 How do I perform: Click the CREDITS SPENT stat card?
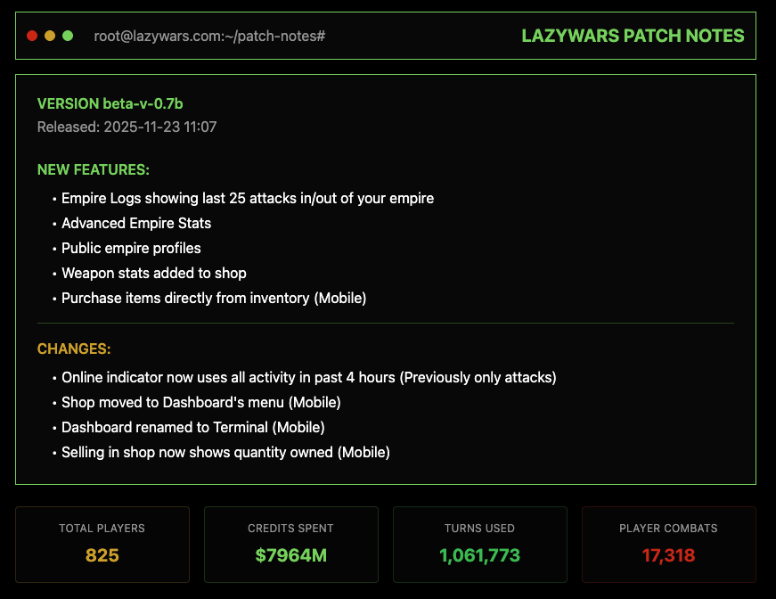pyautogui.click(x=290, y=544)
